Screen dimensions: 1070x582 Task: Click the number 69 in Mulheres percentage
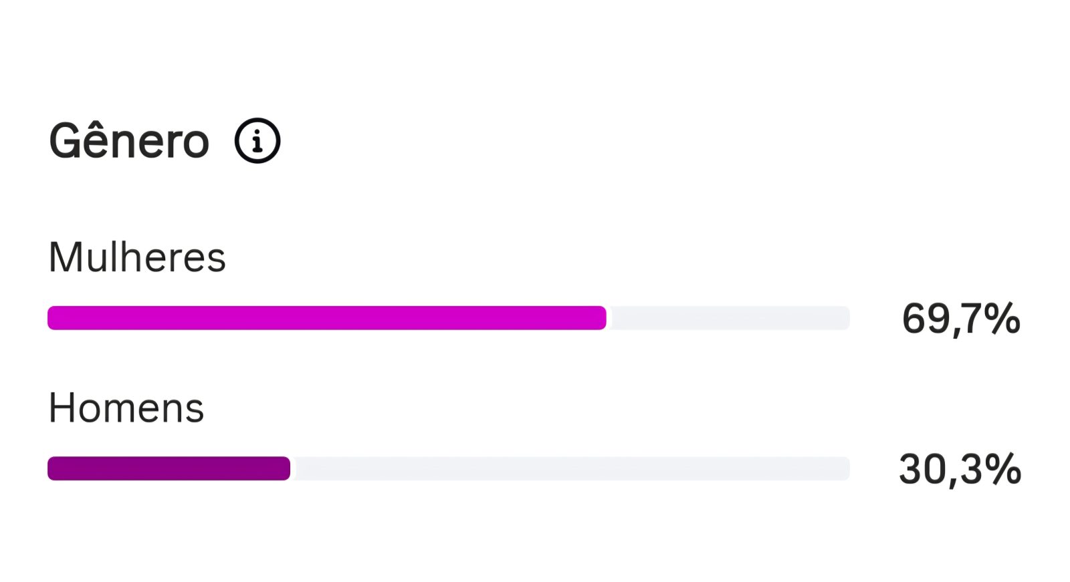pyautogui.click(x=926, y=319)
